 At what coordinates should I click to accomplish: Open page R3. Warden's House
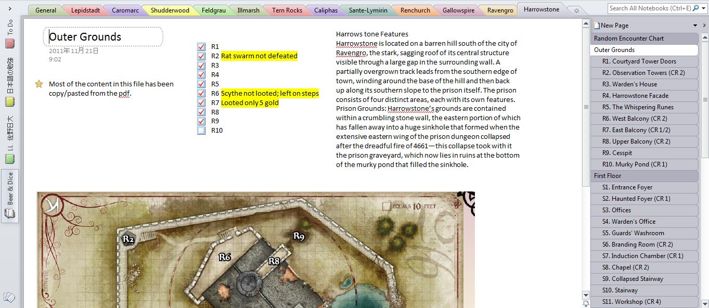pos(644,84)
